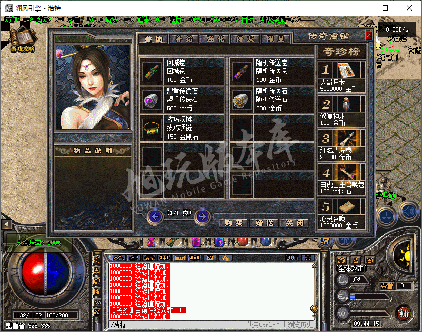
Task: Switch to the 限量 shop tab
Action: [276, 39]
